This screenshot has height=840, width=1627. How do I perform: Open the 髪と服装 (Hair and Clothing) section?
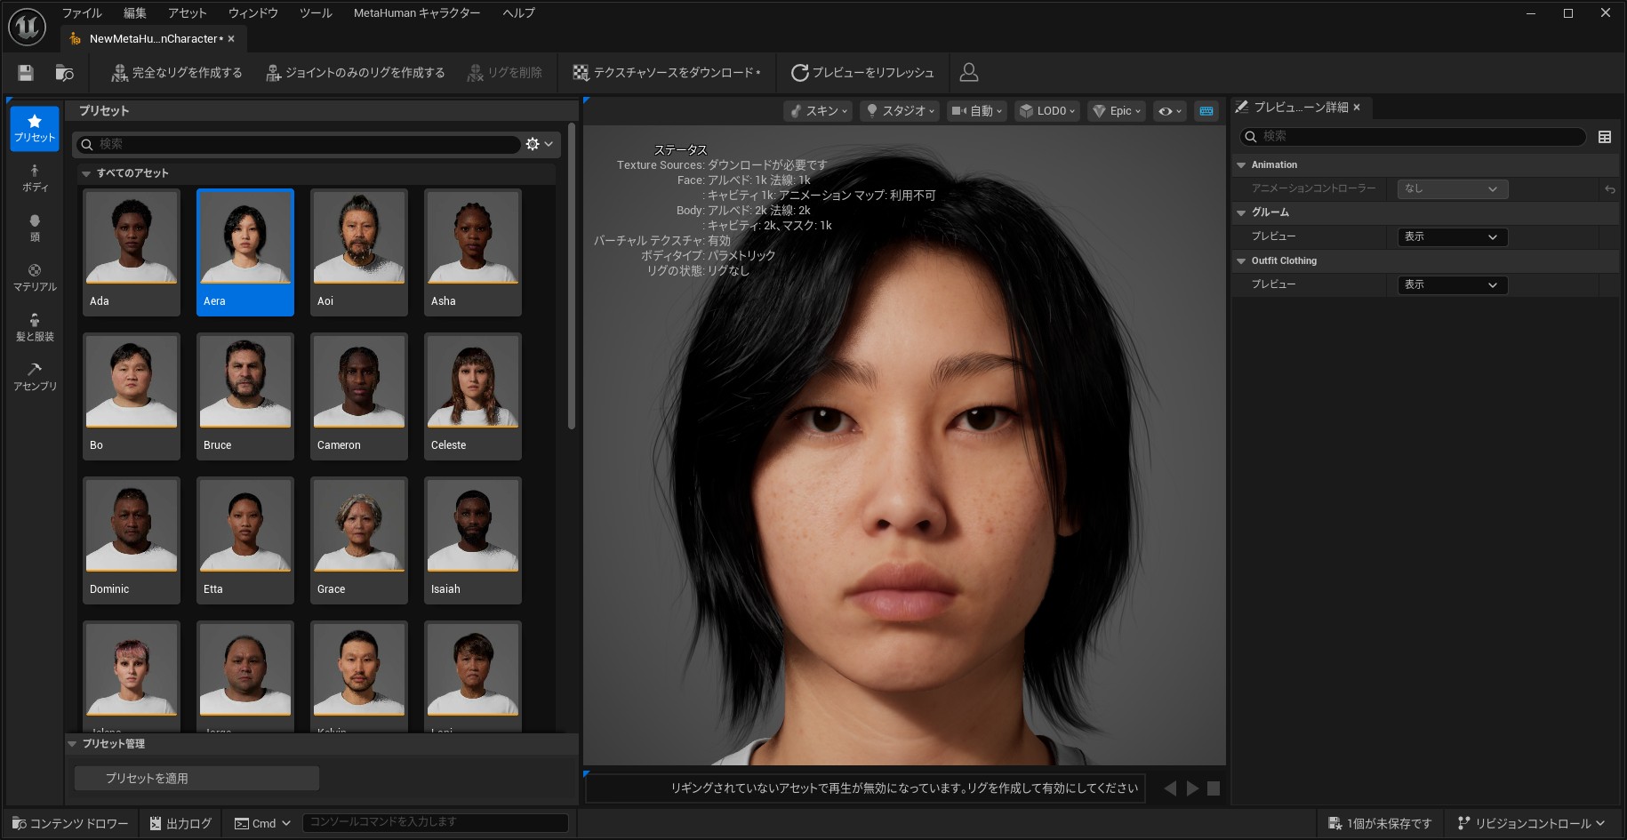(35, 328)
